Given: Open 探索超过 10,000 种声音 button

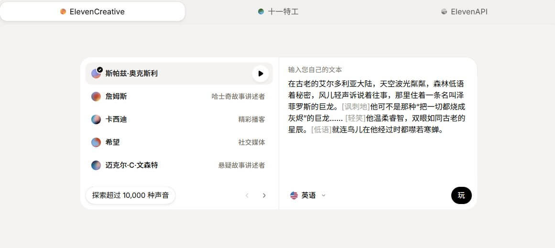Looking at the screenshot, I should point(130,195).
